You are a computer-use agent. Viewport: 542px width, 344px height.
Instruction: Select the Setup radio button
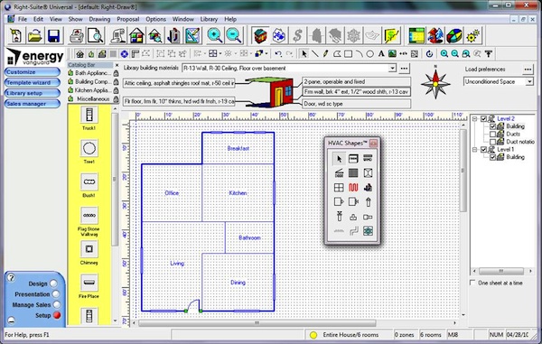pyautogui.click(x=57, y=315)
